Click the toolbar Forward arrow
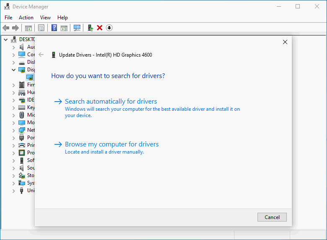Screen dimensions: 327x240 click(15, 28)
